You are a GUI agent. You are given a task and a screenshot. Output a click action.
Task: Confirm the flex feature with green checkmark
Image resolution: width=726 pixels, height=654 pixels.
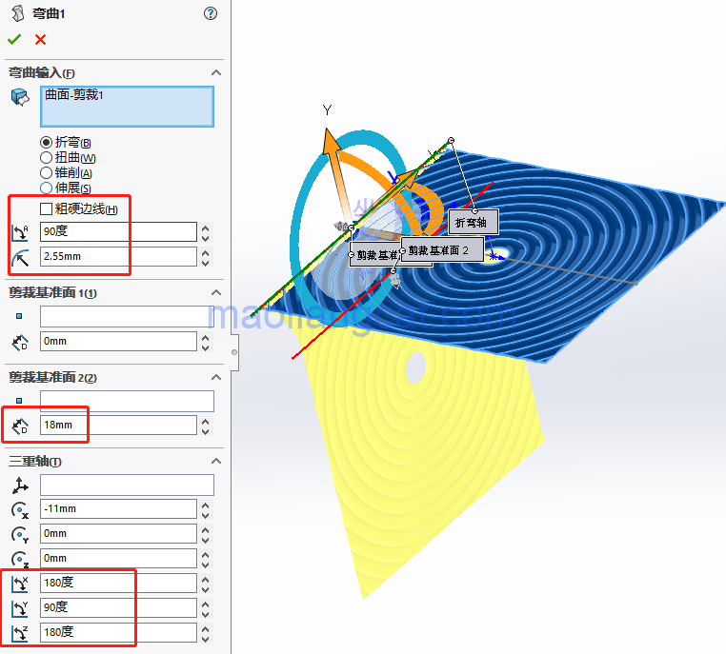[x=14, y=39]
